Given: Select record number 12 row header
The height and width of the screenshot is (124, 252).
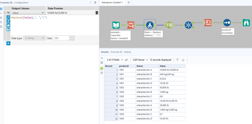Looking at the screenshot, I should coord(111,119).
